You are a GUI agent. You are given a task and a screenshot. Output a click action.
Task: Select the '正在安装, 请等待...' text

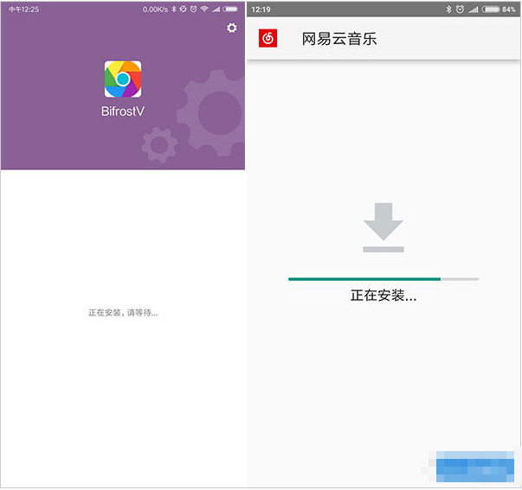pos(123,313)
